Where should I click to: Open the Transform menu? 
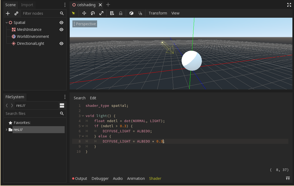tap(158, 13)
